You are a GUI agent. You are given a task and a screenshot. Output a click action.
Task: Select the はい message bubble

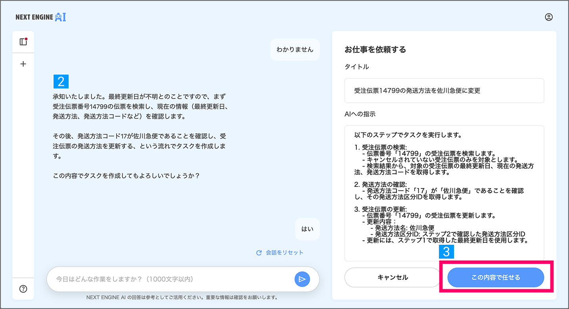pyautogui.click(x=307, y=229)
